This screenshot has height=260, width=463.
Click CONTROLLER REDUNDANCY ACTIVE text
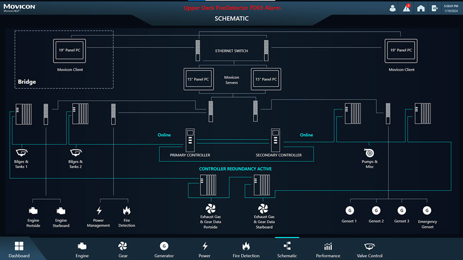point(235,169)
